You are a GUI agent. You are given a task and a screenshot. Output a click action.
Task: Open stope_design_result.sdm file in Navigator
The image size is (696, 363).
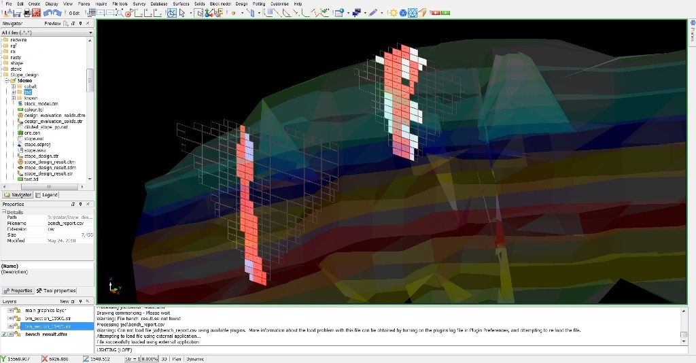tap(50, 167)
